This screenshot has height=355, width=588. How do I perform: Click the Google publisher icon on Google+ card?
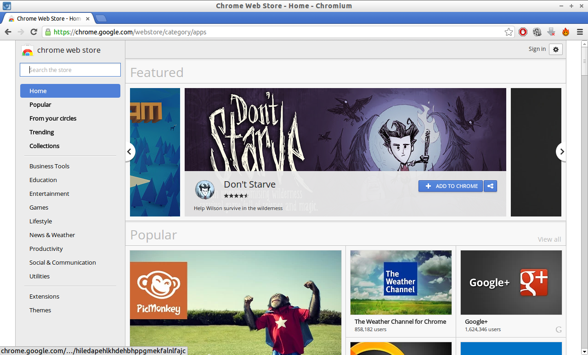pos(559,329)
